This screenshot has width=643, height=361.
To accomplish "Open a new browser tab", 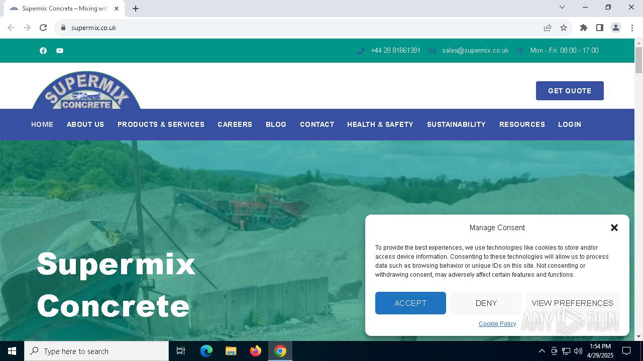I will coord(136,9).
